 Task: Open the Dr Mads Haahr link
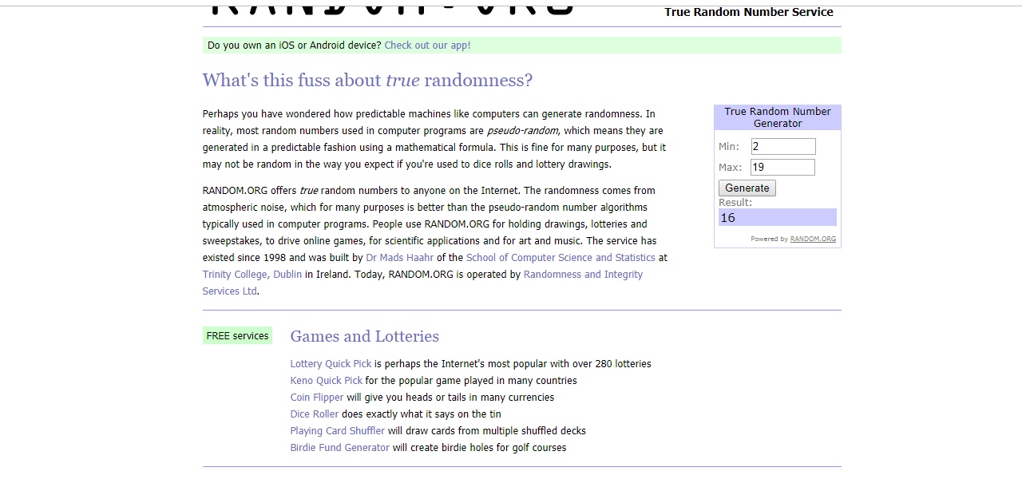[x=399, y=258]
